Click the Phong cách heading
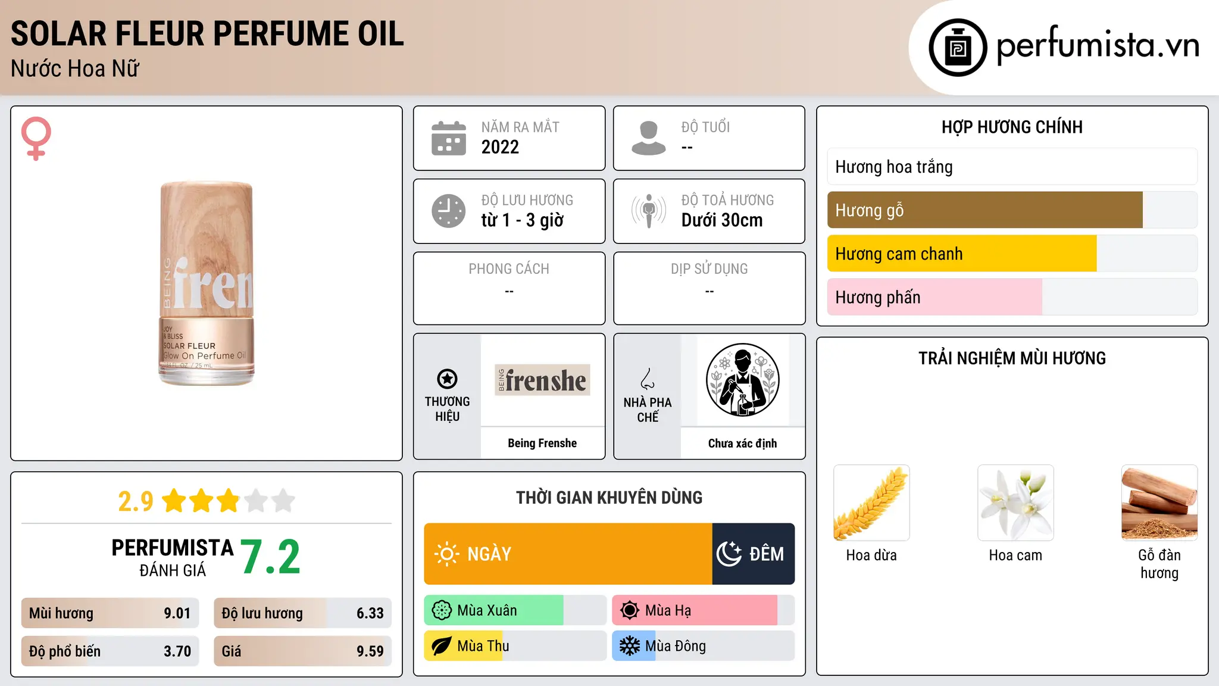The width and height of the screenshot is (1219, 686). (509, 269)
